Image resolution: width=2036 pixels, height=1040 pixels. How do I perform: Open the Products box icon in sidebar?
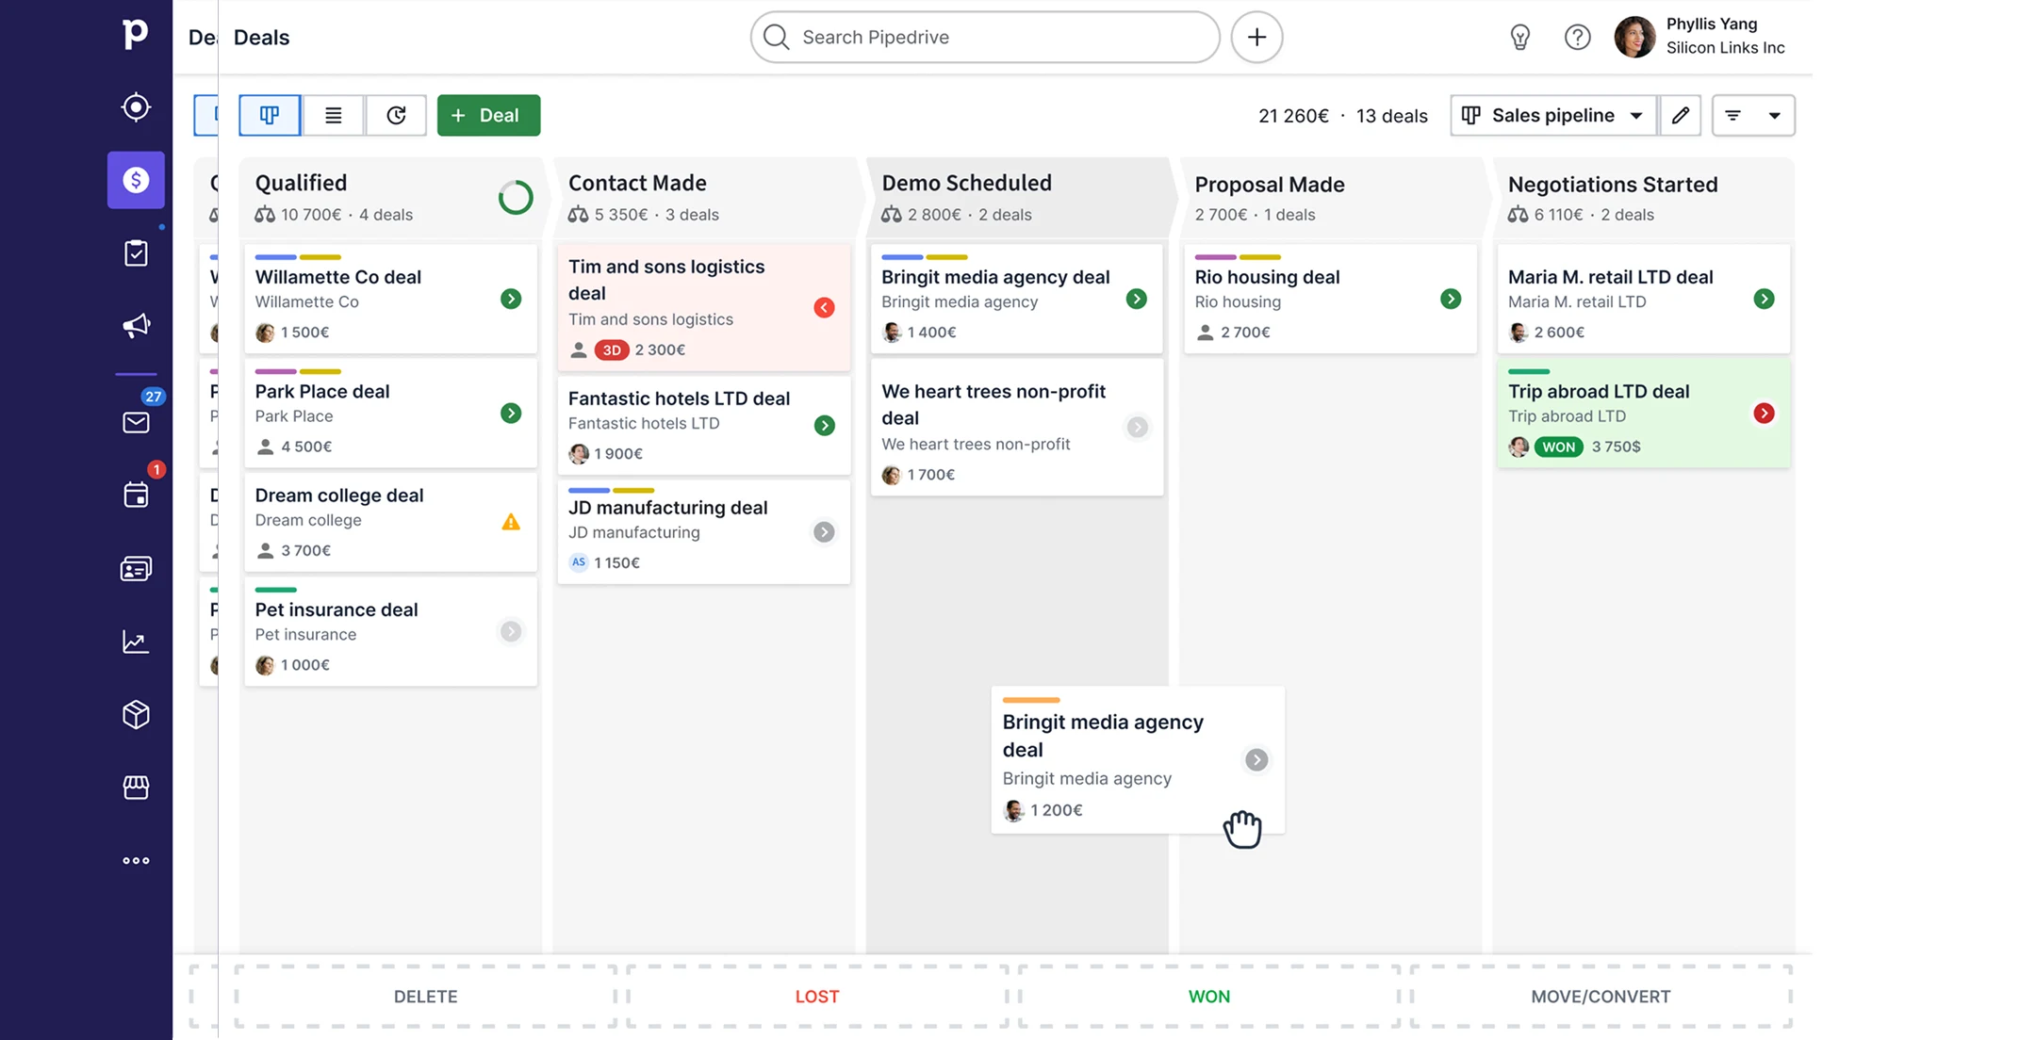pos(136,715)
